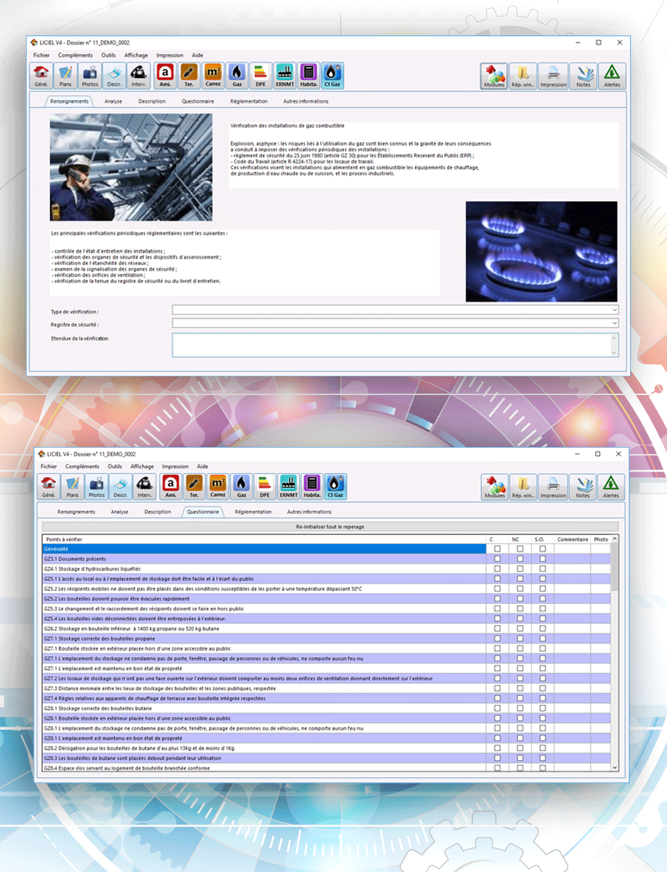
Task: Click Photos icon in bottom window toolbar
Action: pyautogui.click(x=97, y=486)
